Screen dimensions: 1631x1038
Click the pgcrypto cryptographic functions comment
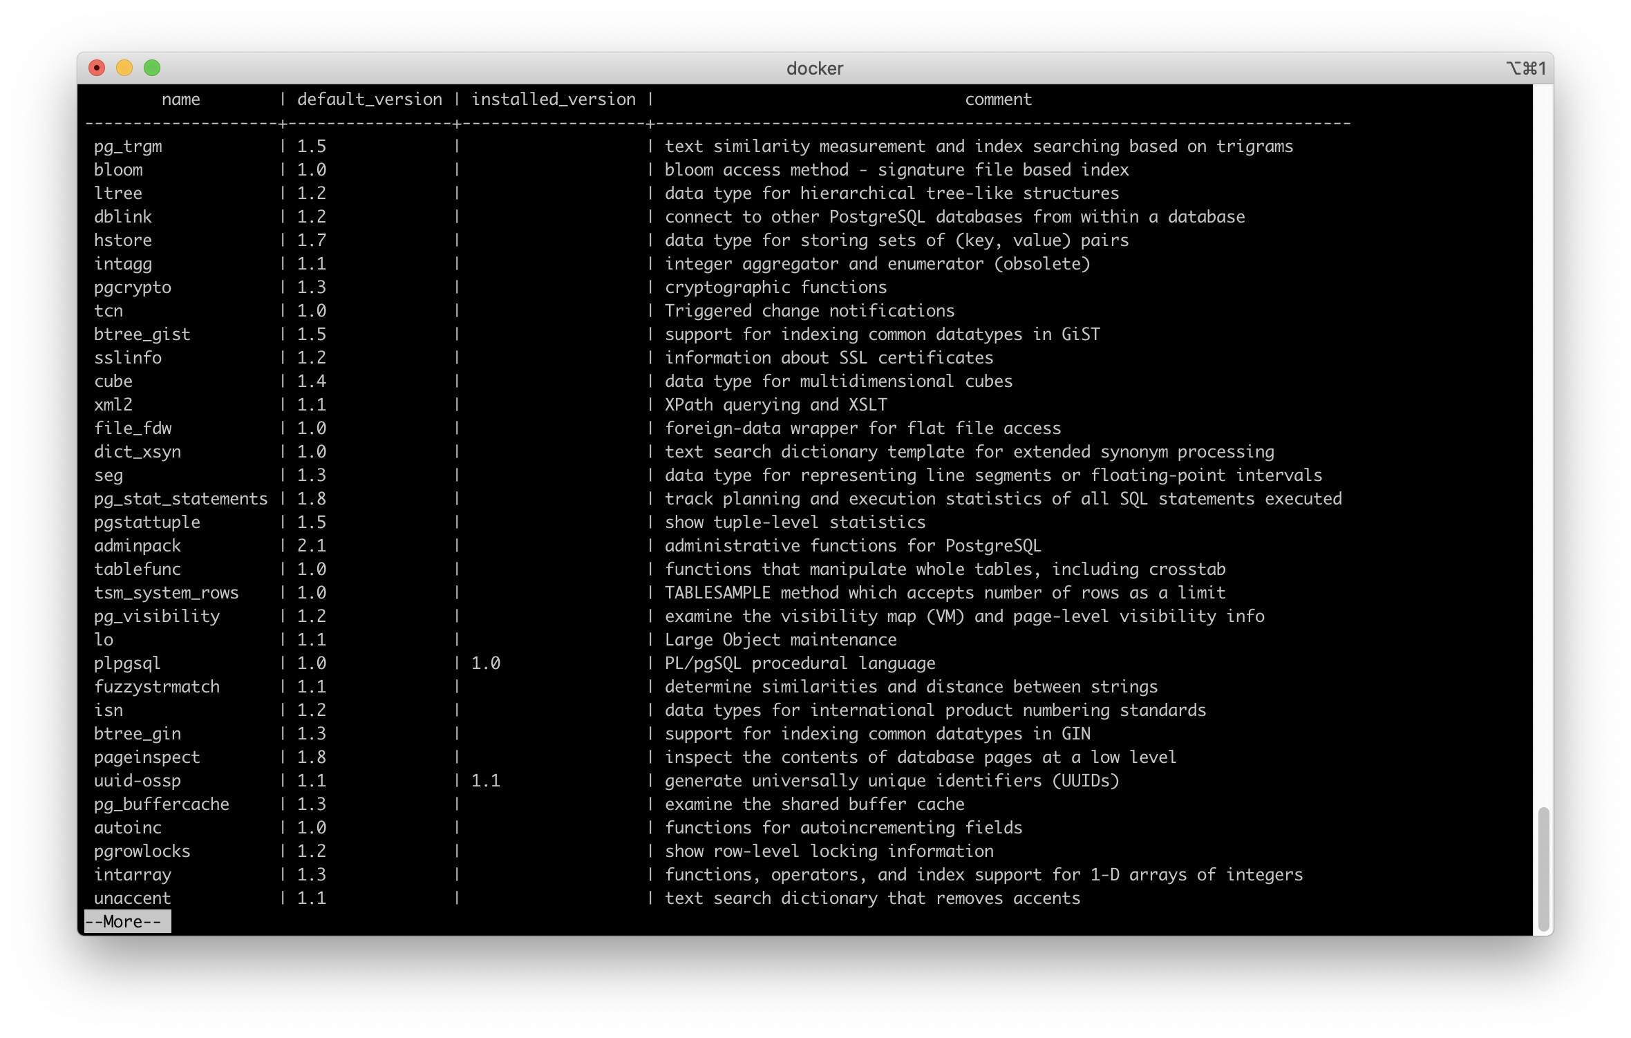coord(775,287)
